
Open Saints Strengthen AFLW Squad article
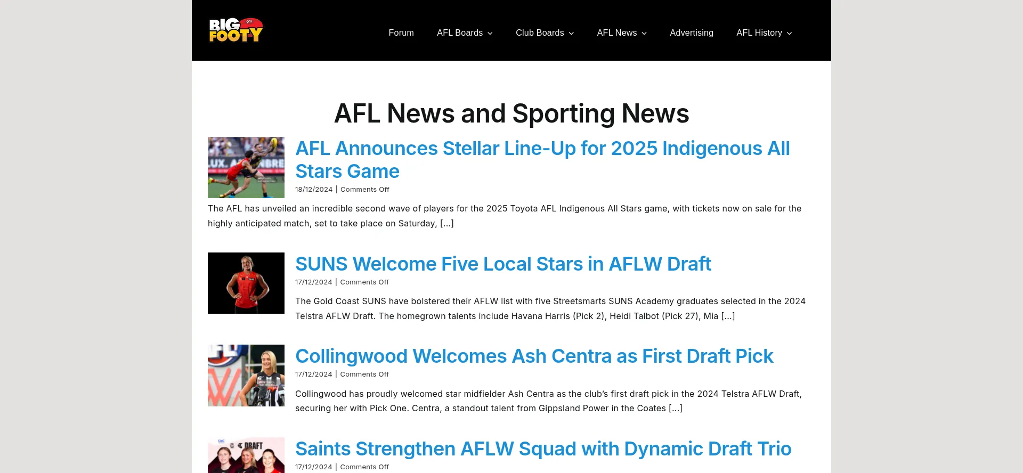point(543,448)
